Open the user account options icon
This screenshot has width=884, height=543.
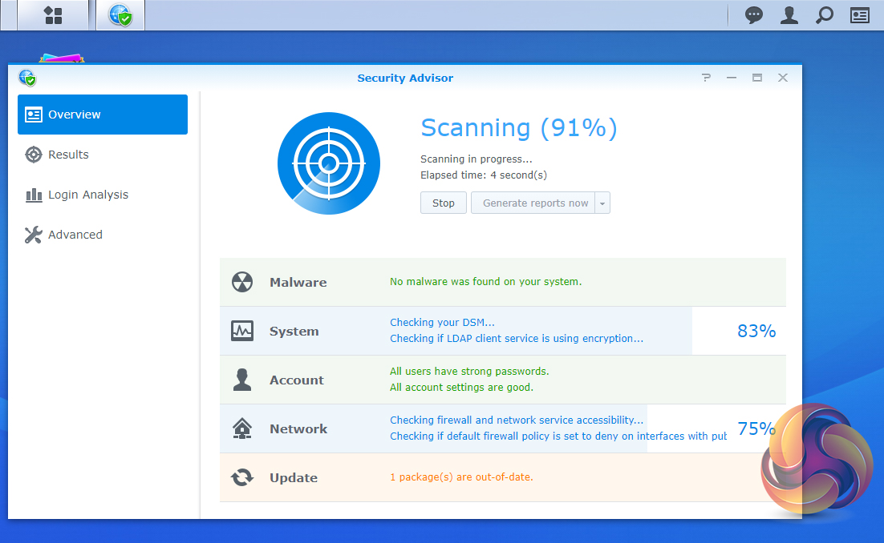pyautogui.click(x=789, y=15)
